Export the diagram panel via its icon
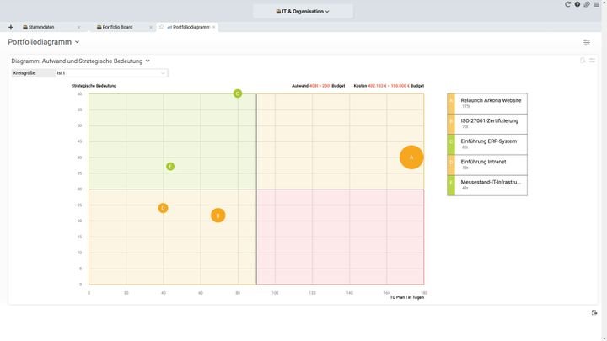The height and width of the screenshot is (341, 607). pos(583,61)
